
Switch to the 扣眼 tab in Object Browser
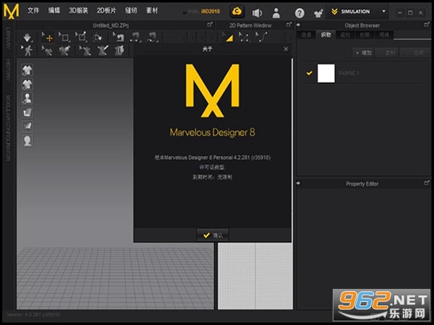[x=365, y=35]
